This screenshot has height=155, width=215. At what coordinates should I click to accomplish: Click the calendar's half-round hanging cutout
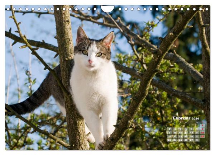[107, 9]
